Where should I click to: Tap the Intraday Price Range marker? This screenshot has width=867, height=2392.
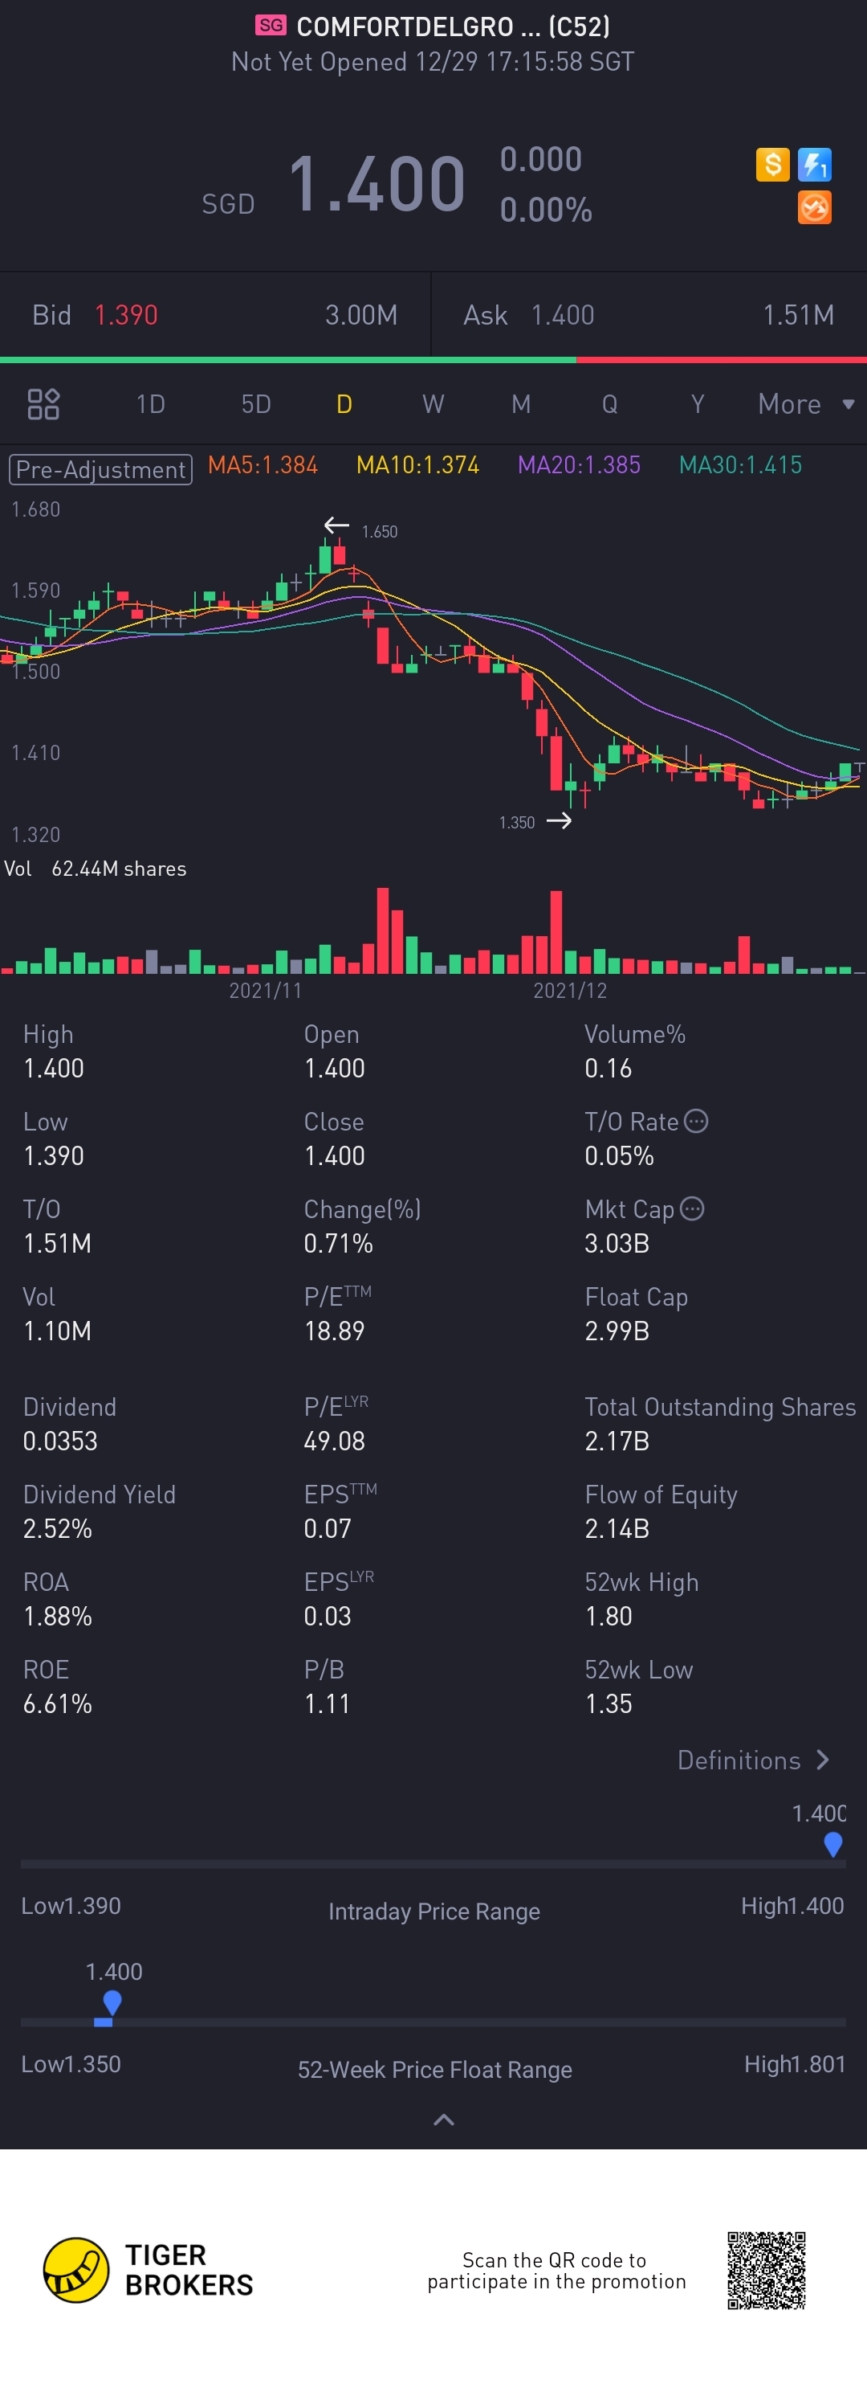pyautogui.click(x=832, y=1843)
